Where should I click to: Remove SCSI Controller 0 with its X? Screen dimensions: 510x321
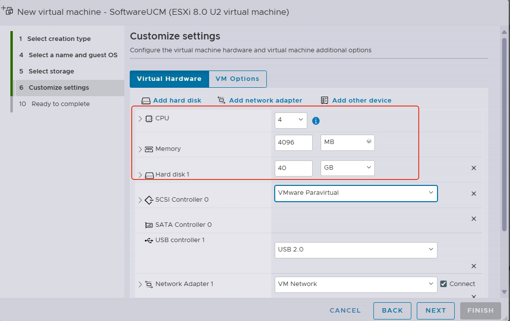point(474,193)
